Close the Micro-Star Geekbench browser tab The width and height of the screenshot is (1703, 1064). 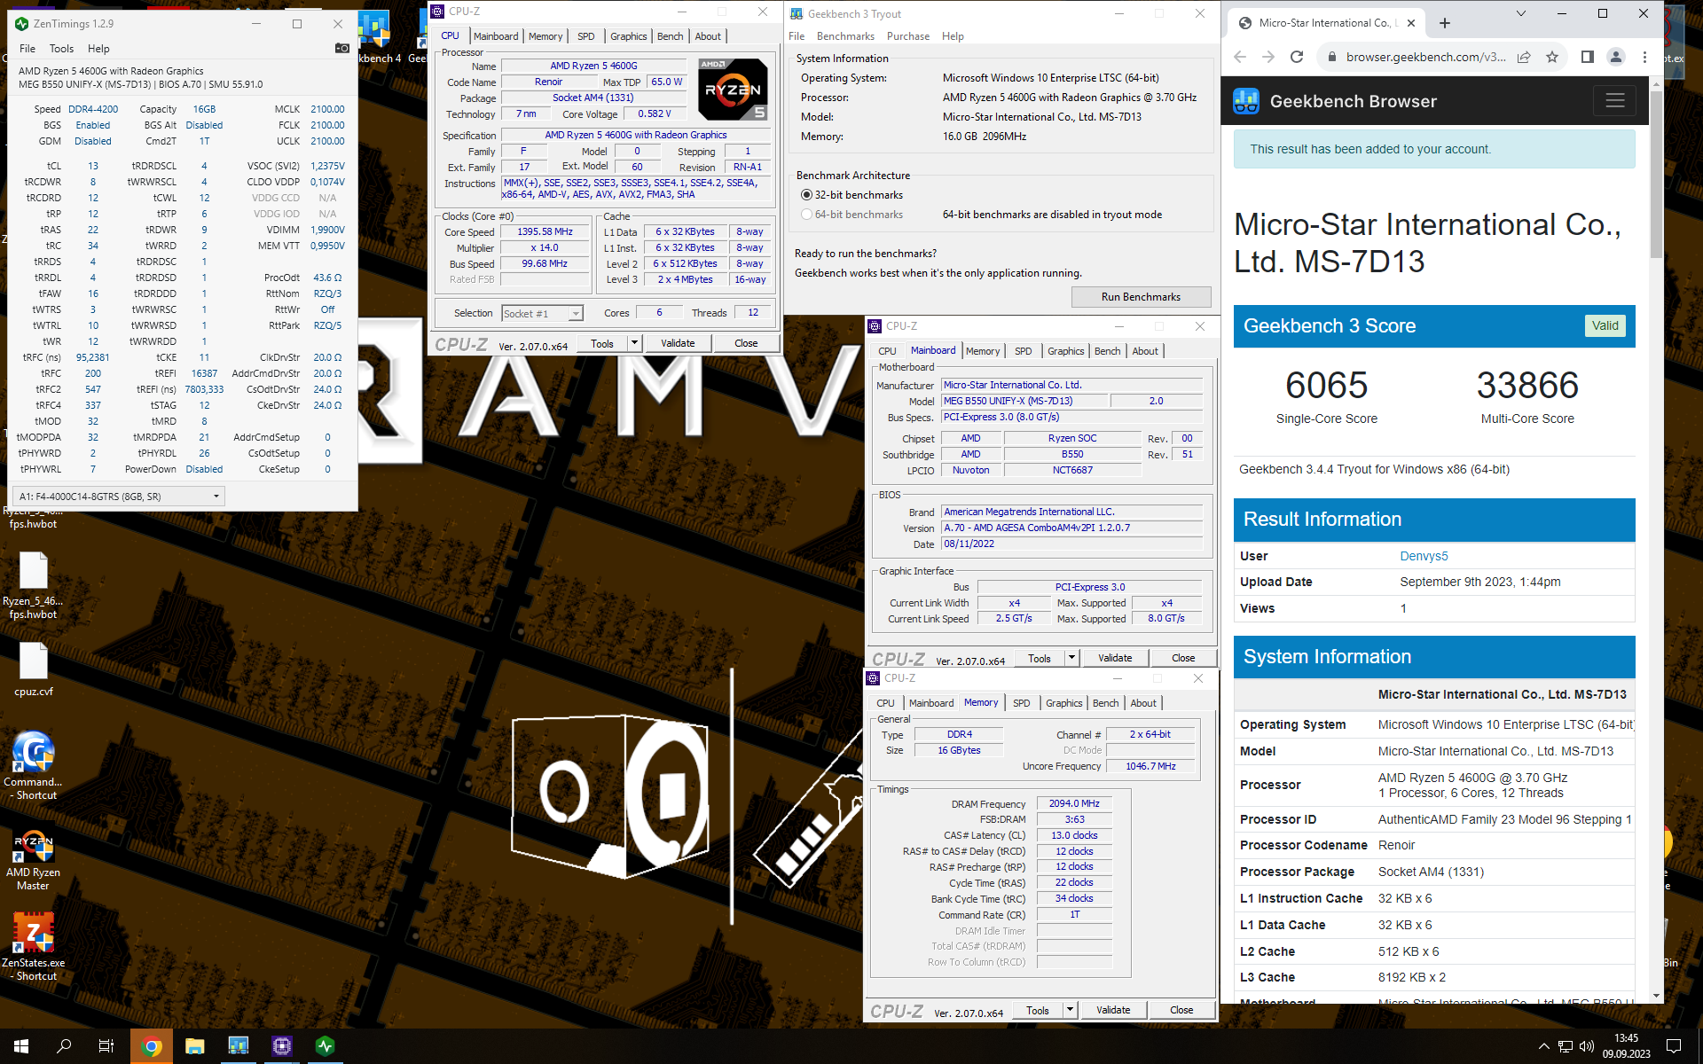(1411, 23)
